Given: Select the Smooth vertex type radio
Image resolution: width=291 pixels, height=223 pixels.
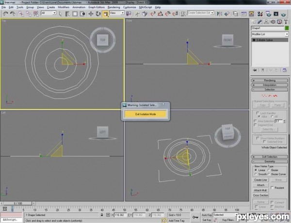Looking at the screenshot, I should [x=256, y=174].
